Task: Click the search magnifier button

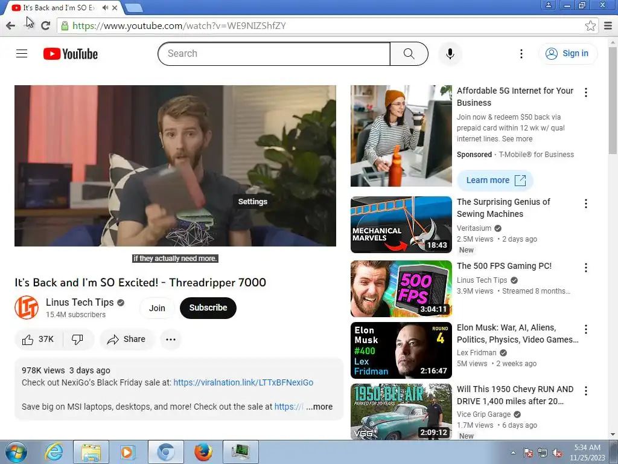Action: pyautogui.click(x=409, y=54)
